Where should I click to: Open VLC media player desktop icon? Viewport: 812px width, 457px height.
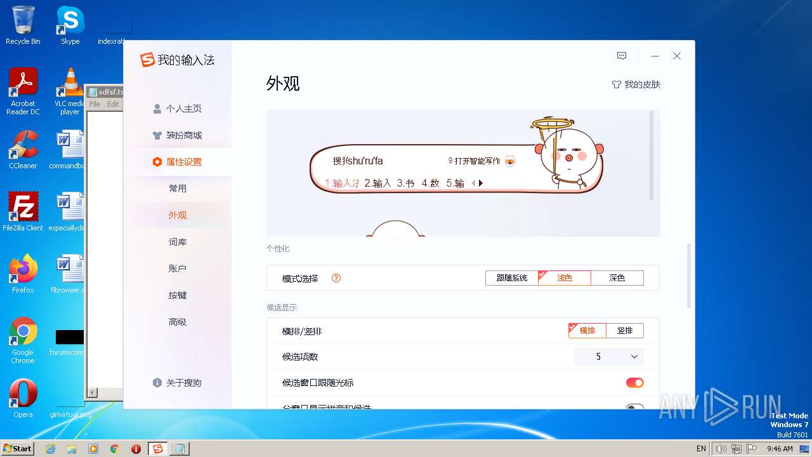click(70, 91)
